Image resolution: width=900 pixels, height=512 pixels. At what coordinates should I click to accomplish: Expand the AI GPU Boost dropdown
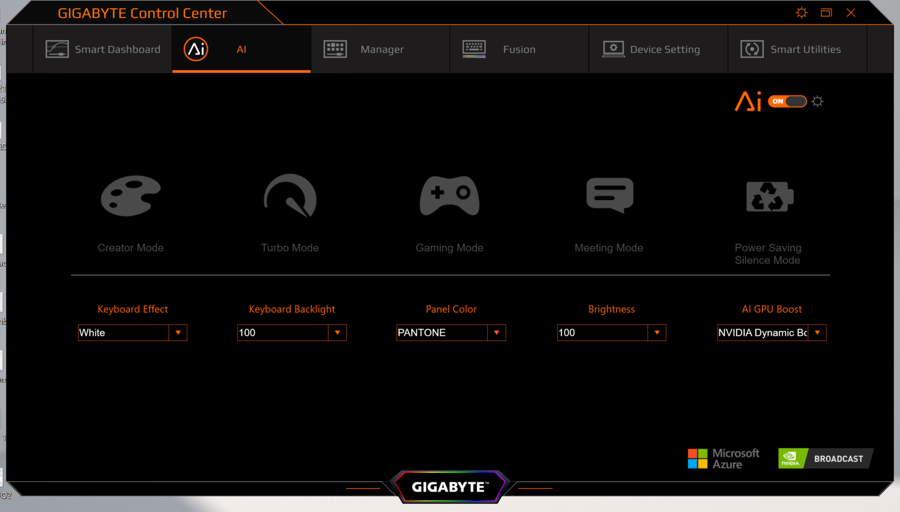point(817,333)
